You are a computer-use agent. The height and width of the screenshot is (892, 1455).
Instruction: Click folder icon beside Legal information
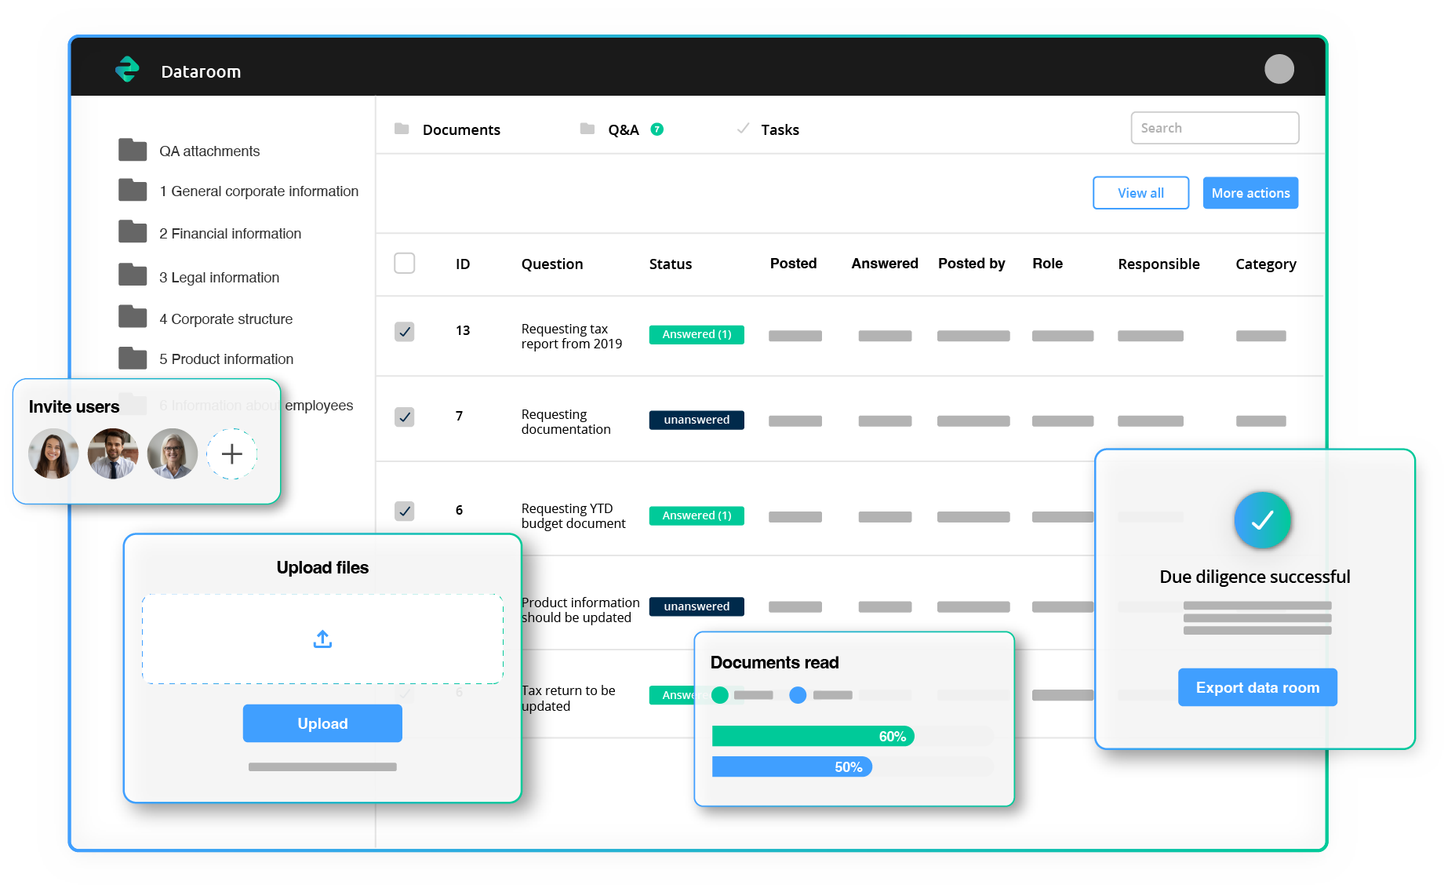[133, 275]
